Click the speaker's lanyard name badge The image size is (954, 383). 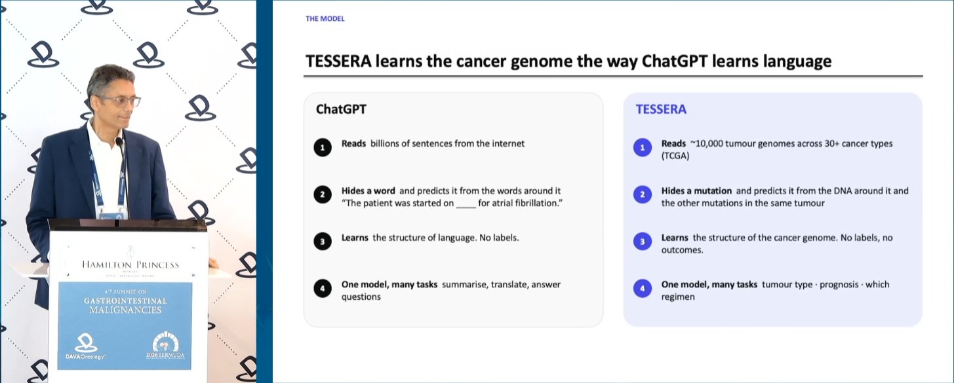[111, 215]
